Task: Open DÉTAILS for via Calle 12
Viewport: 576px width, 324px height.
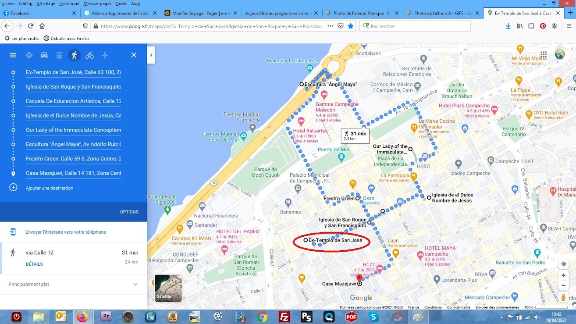Action: [x=34, y=264]
